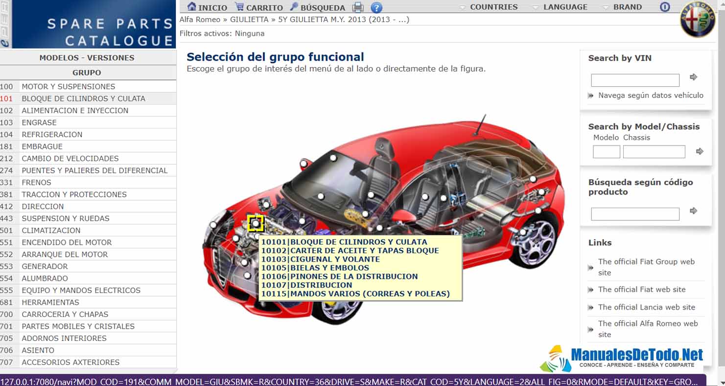Select group 331 FRENOS
The image size is (725, 386).
(36, 182)
